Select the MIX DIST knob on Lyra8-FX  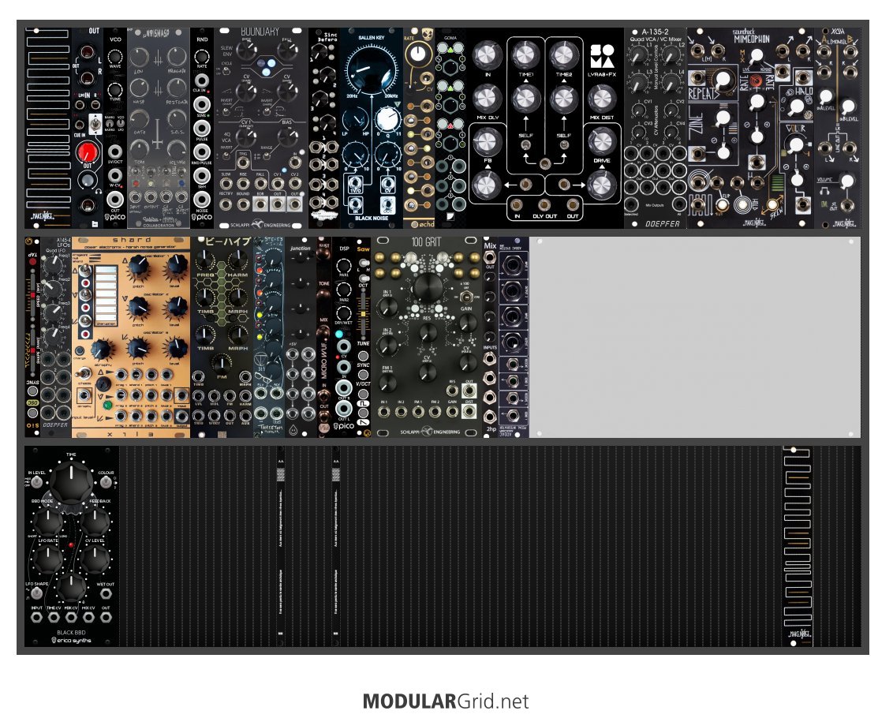click(x=601, y=98)
